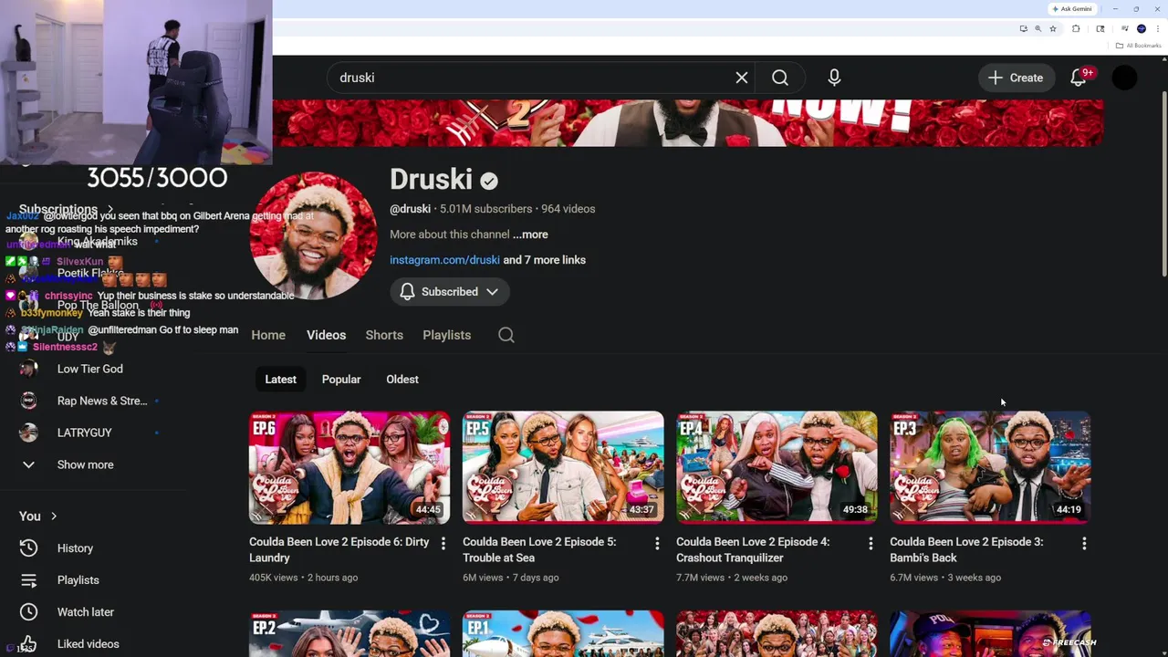1168x657 pixels.
Task: Open LATRYGUY subscription channel
Action: [x=84, y=433]
